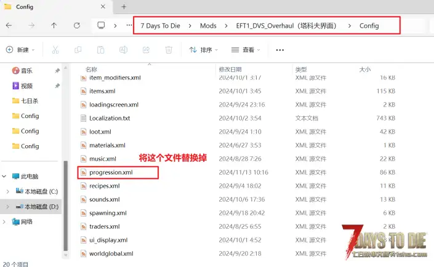Open the See more toolbar options
Image resolution: width=434 pixels, height=267 pixels.
(280, 50)
